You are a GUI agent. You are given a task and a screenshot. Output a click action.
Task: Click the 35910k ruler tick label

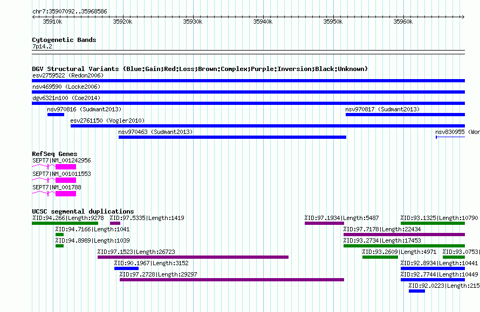pos(52,22)
